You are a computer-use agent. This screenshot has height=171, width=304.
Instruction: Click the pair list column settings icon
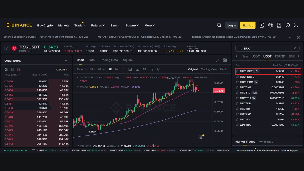[298, 65]
